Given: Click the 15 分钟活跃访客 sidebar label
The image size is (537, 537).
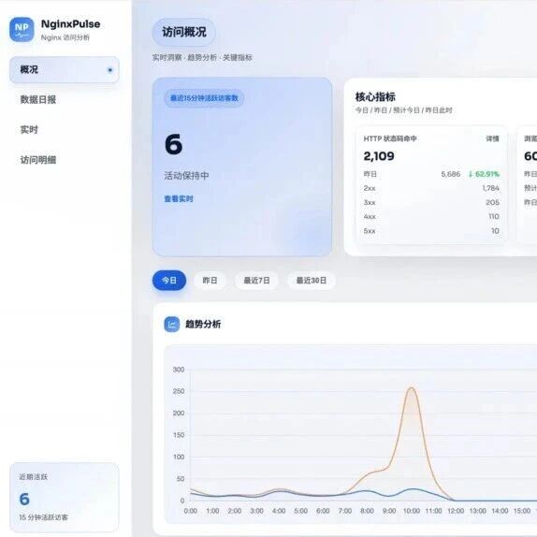Looking at the screenshot, I should [x=43, y=517].
